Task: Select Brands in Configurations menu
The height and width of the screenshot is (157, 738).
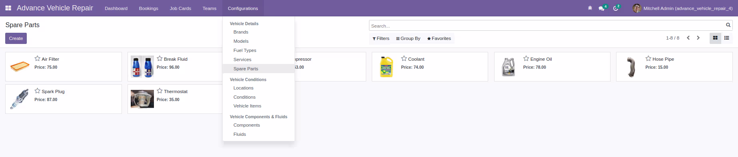Action: 259,32
